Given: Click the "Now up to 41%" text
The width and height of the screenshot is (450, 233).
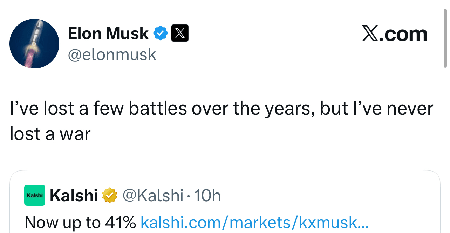Looking at the screenshot, I should point(80,222).
